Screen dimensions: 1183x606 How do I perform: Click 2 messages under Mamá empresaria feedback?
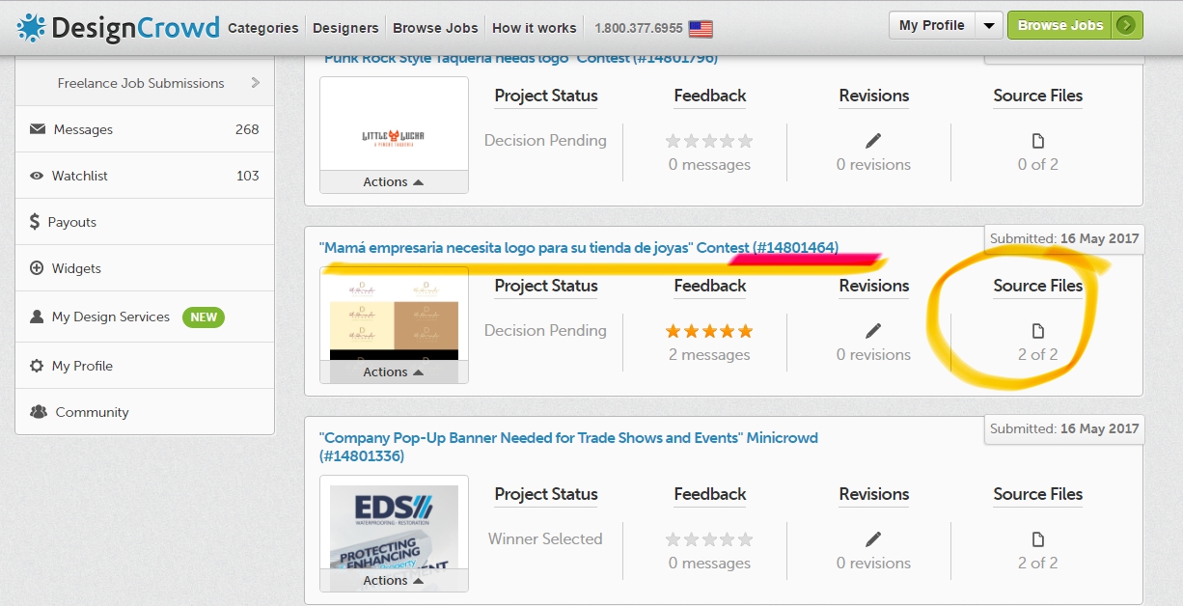tap(709, 355)
